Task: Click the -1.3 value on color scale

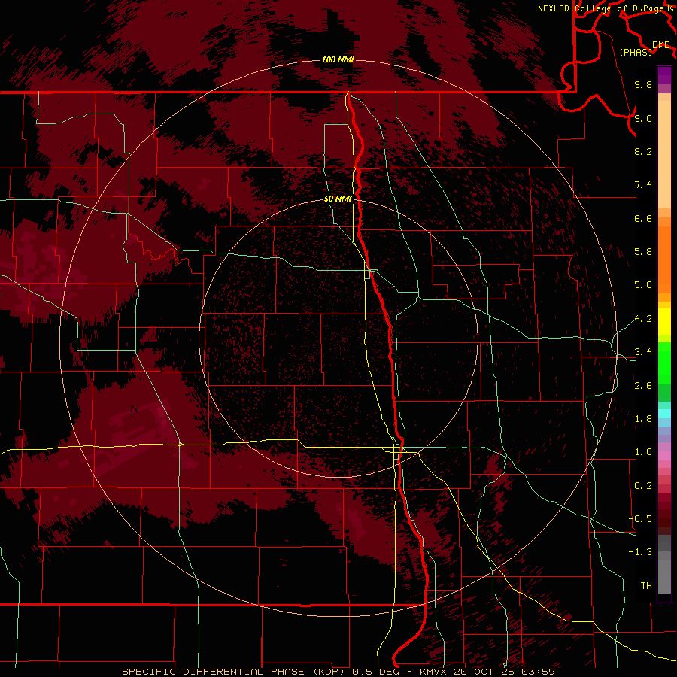Action: 641,552
